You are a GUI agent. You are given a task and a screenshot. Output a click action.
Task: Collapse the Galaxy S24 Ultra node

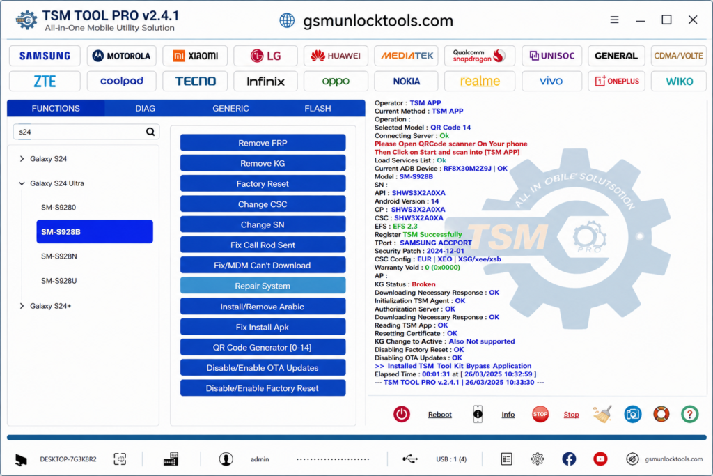[22, 183]
